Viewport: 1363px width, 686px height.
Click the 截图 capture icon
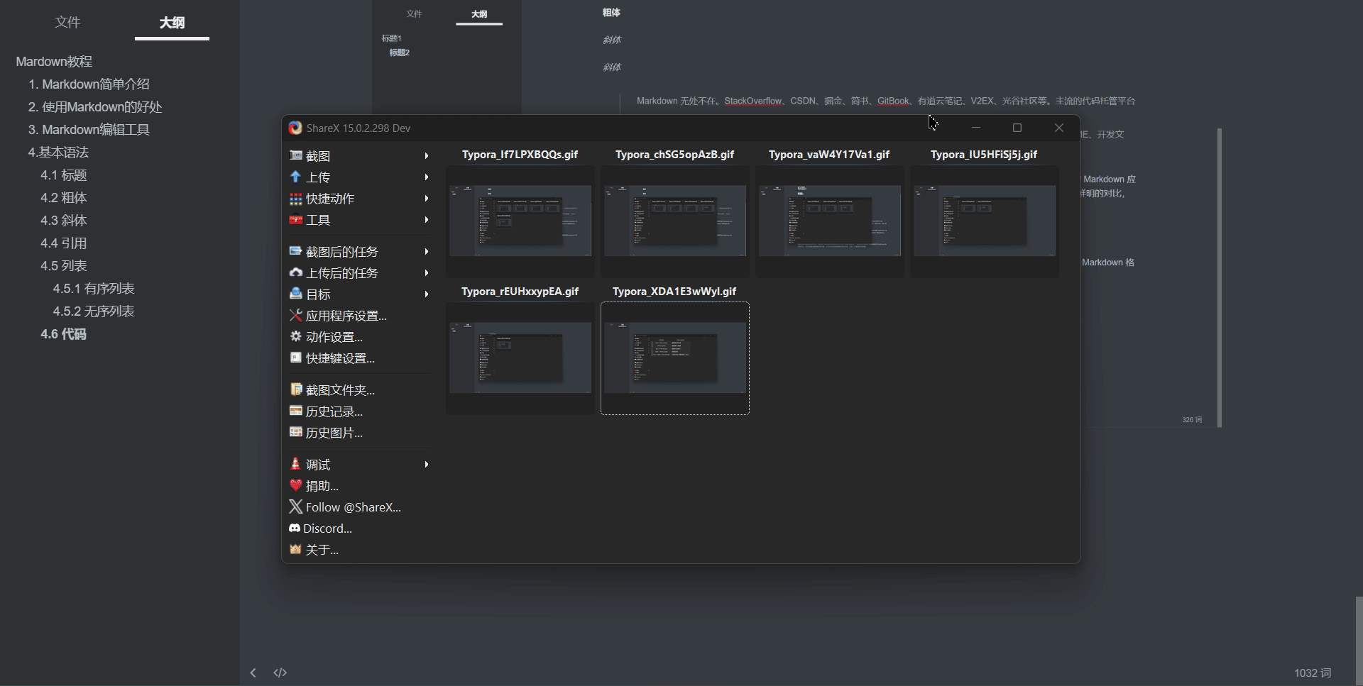(x=296, y=155)
